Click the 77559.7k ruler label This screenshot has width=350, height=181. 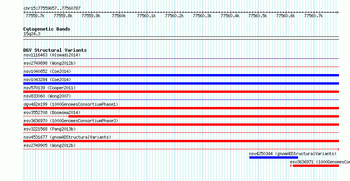[35, 16]
